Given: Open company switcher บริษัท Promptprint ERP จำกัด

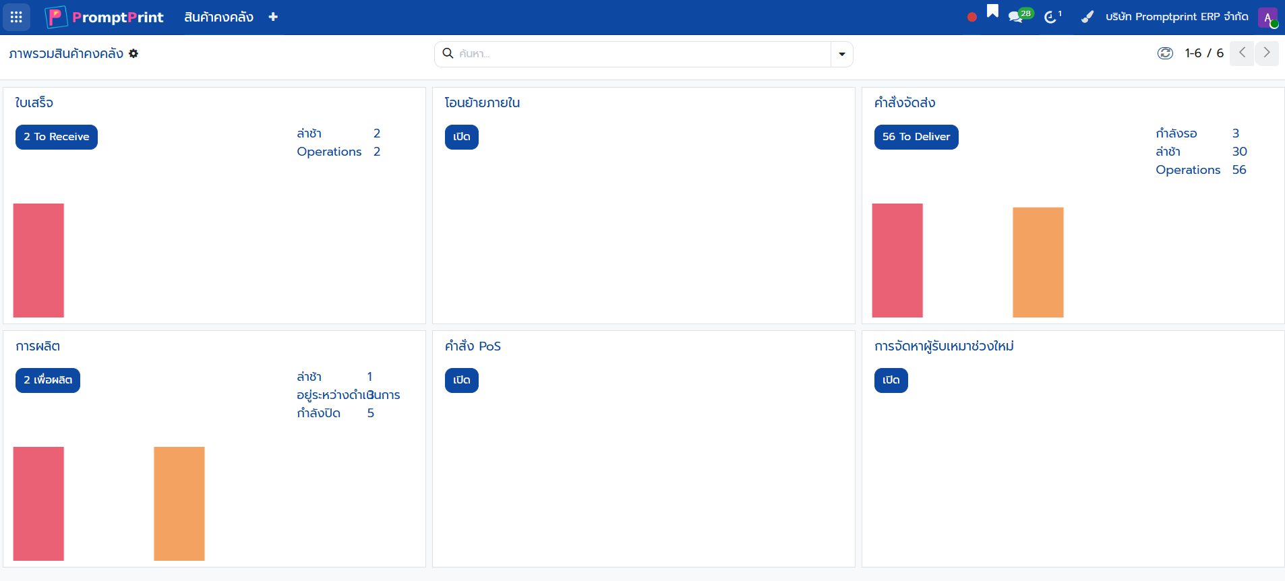Looking at the screenshot, I should (x=1177, y=17).
